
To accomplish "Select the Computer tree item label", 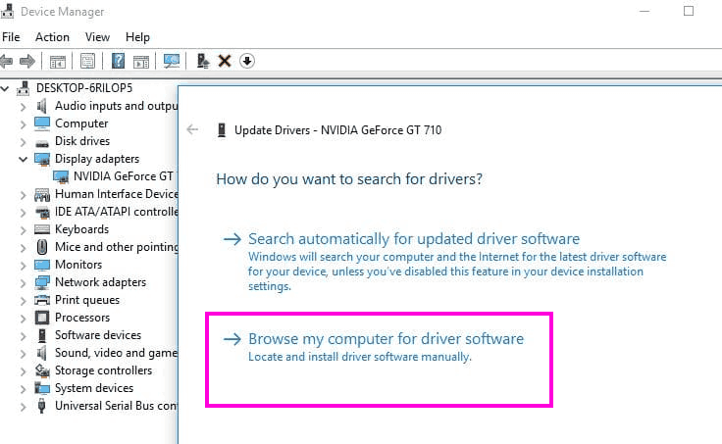I will coord(81,123).
